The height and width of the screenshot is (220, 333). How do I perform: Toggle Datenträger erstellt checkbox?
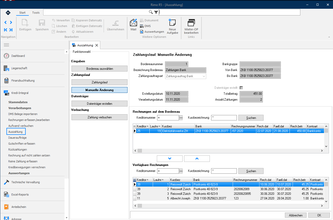(241, 88)
